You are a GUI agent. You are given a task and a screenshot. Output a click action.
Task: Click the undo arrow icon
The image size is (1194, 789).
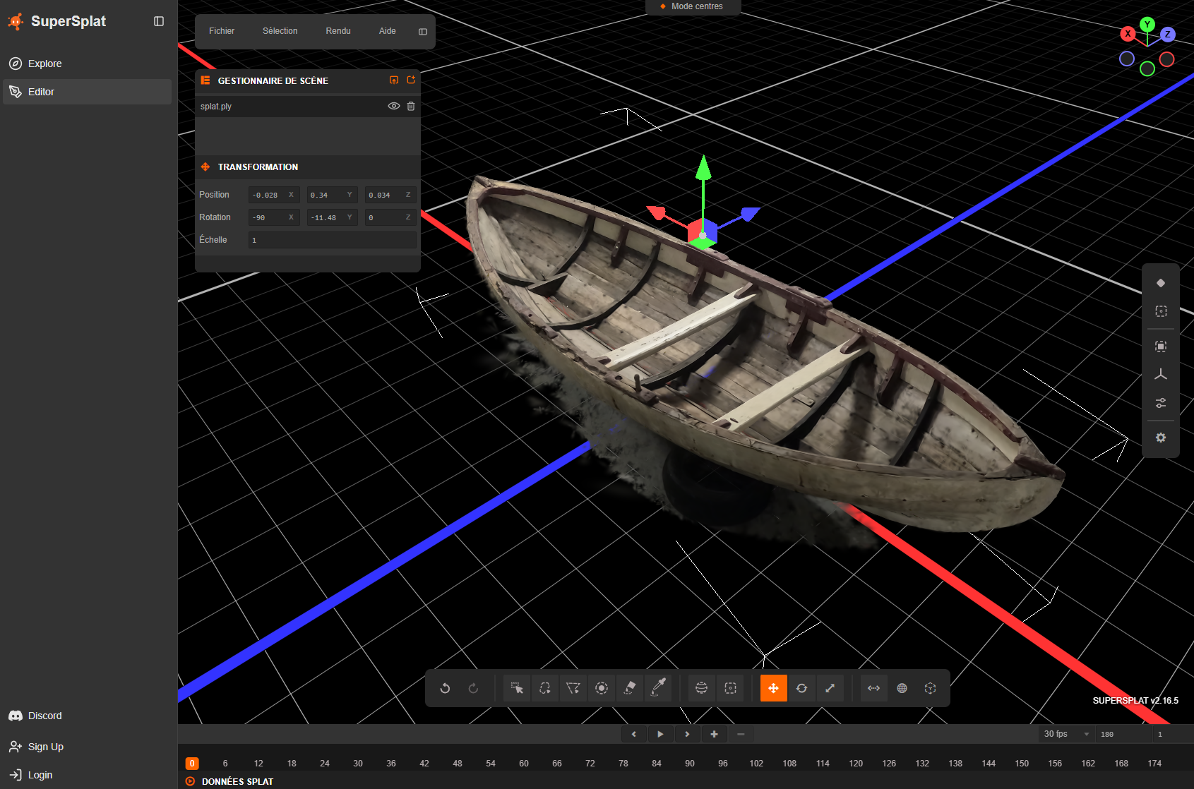(x=445, y=688)
